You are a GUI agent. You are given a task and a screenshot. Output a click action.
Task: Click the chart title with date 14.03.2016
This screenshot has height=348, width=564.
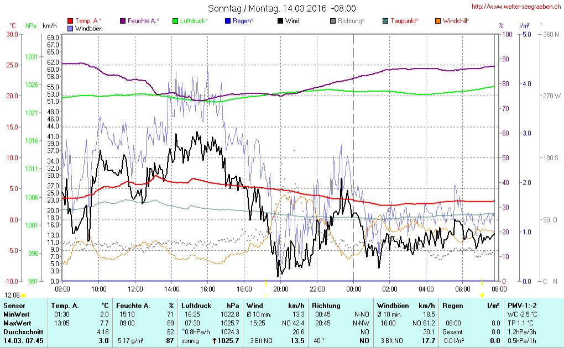pos(281,8)
